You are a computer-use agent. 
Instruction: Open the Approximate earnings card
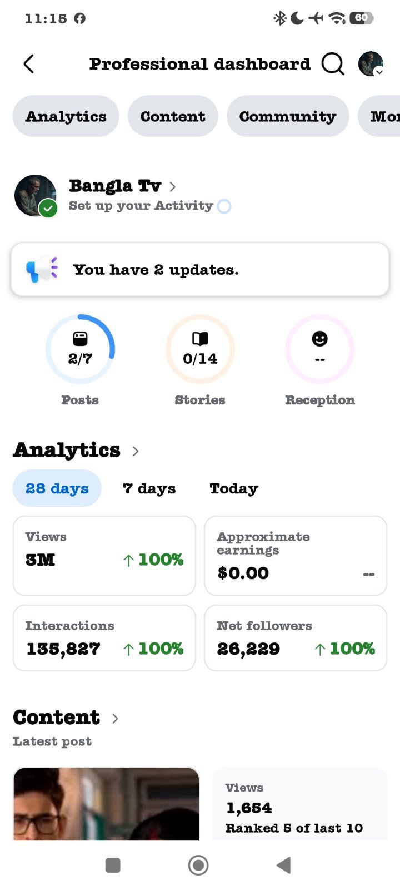pos(296,556)
